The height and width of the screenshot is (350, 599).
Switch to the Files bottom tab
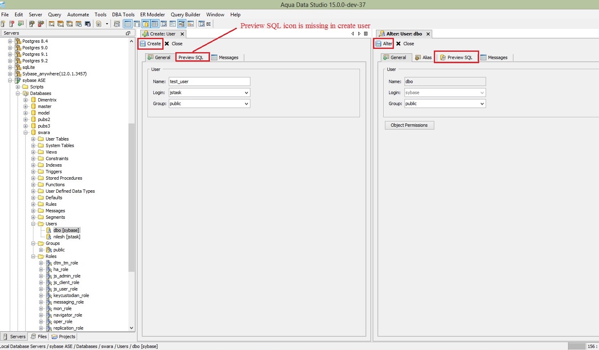click(x=39, y=337)
